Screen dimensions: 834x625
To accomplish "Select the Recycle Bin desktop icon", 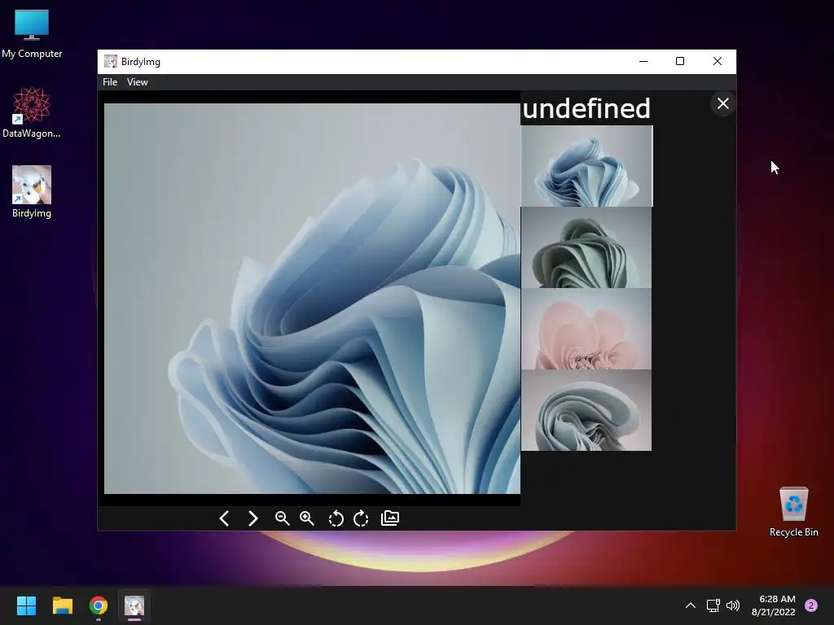I will click(x=793, y=512).
